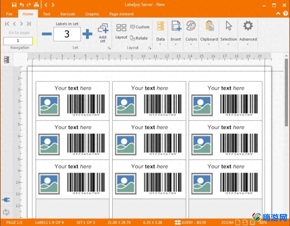Open Help with the question mark icon

[285, 13]
